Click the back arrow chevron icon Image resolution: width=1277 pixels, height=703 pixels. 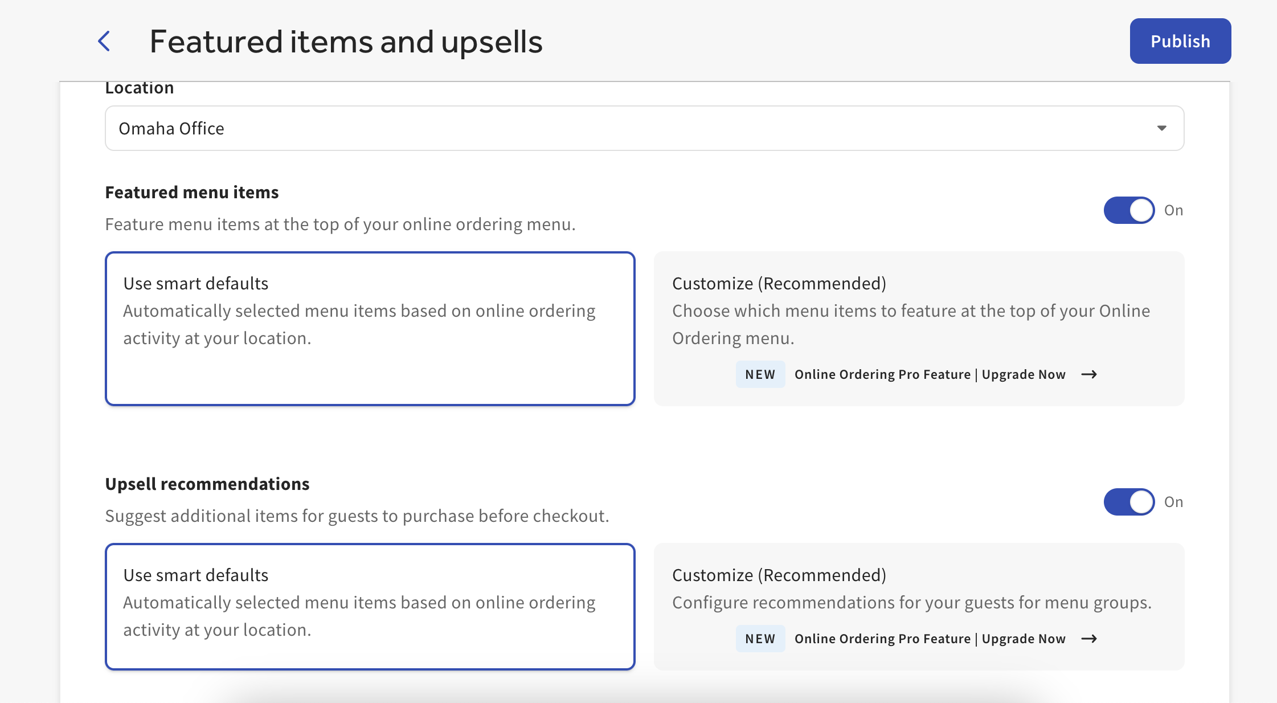coord(104,41)
